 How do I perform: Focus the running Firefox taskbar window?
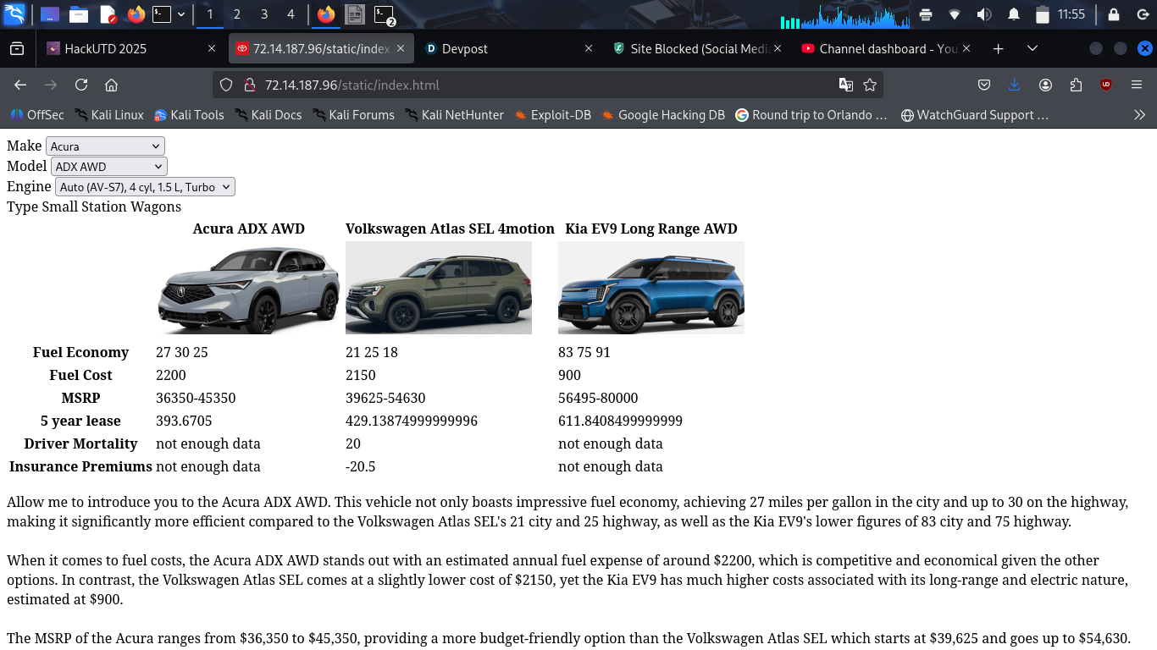pyautogui.click(x=326, y=14)
